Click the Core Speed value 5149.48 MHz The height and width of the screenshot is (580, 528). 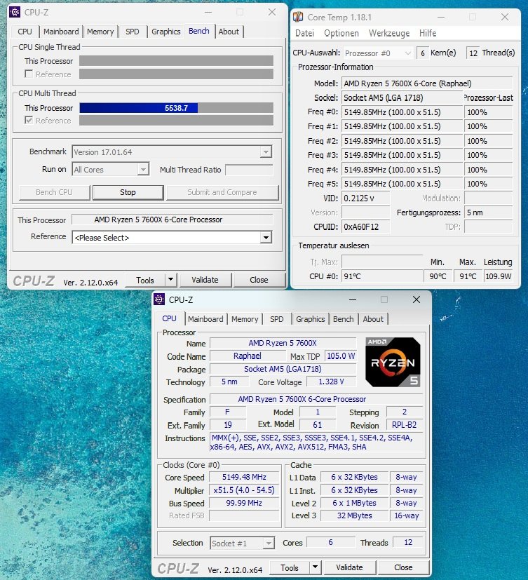(244, 477)
